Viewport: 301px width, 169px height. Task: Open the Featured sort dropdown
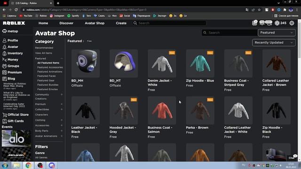277,32
